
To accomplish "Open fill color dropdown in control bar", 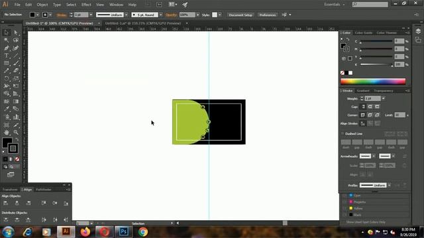I will (38, 15).
